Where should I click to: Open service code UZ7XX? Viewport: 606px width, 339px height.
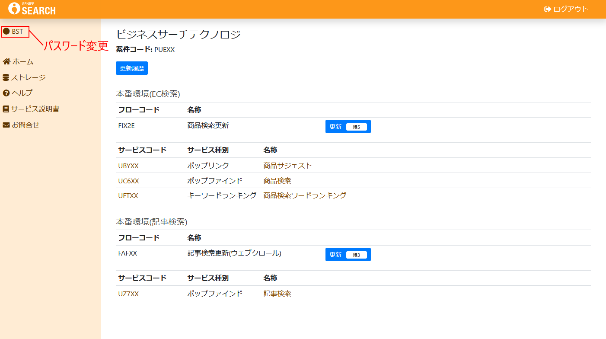(x=128, y=294)
